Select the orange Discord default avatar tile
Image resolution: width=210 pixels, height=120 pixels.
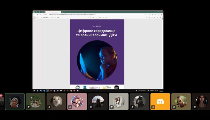click(x=160, y=101)
